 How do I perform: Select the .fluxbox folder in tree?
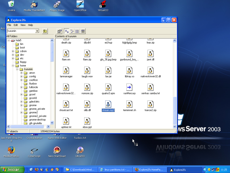click(33, 84)
